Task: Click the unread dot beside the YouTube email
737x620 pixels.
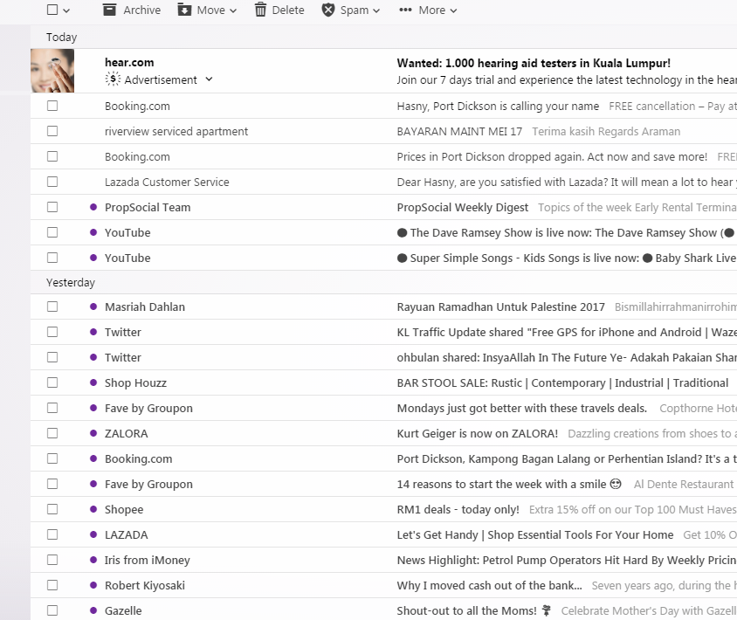Action: tap(94, 232)
